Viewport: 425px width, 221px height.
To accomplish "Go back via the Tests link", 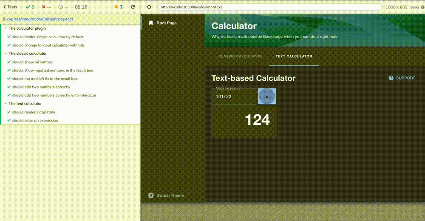I will (x=10, y=7).
